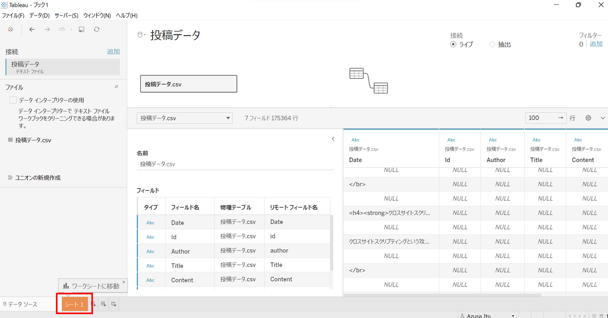Open data grid settings gear icon
608x318 pixels.
point(588,118)
